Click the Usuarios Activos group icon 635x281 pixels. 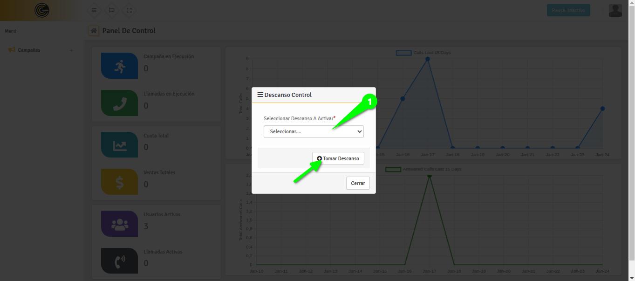click(119, 224)
